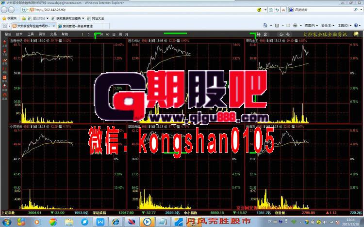The height and width of the screenshot is (227, 364).
Task: Open the 技术 menu
Action: tap(19, 34)
